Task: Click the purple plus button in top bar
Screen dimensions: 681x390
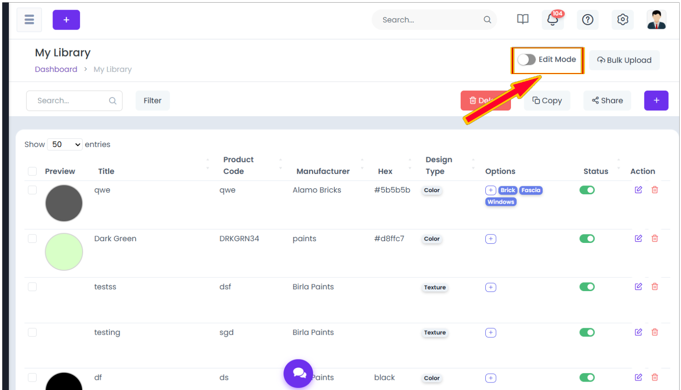Action: [x=66, y=20]
